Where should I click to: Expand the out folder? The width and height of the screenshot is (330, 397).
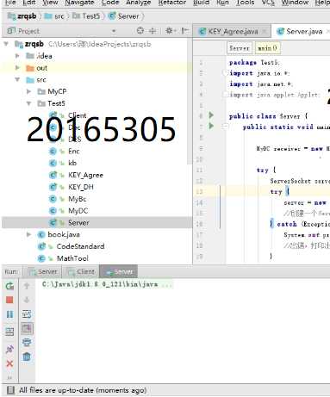coord(17,68)
